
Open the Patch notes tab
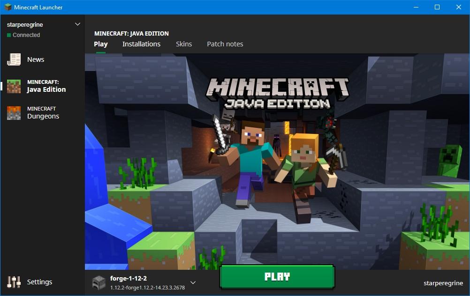click(x=225, y=44)
